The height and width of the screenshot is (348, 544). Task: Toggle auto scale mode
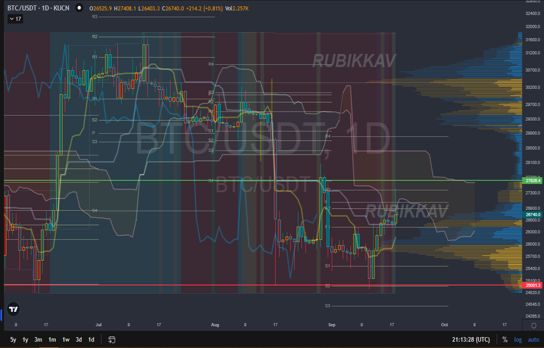click(533, 339)
